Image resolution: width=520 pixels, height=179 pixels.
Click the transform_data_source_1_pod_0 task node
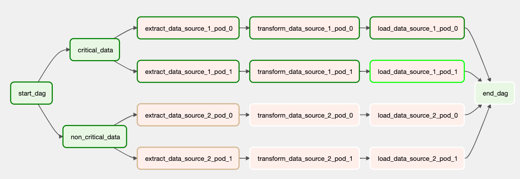305,28
